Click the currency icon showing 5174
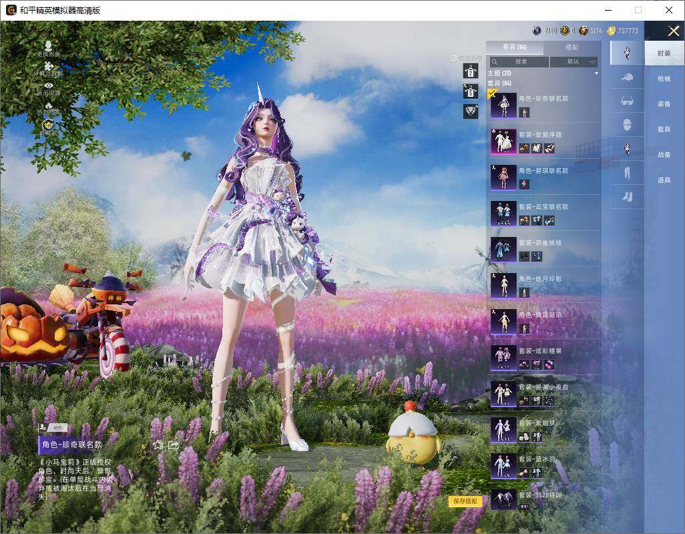 584,31
